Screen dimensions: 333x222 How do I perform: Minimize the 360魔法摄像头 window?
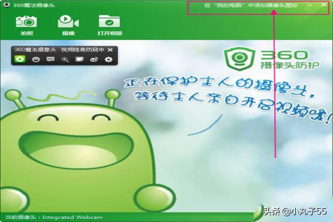(x=310, y=5)
